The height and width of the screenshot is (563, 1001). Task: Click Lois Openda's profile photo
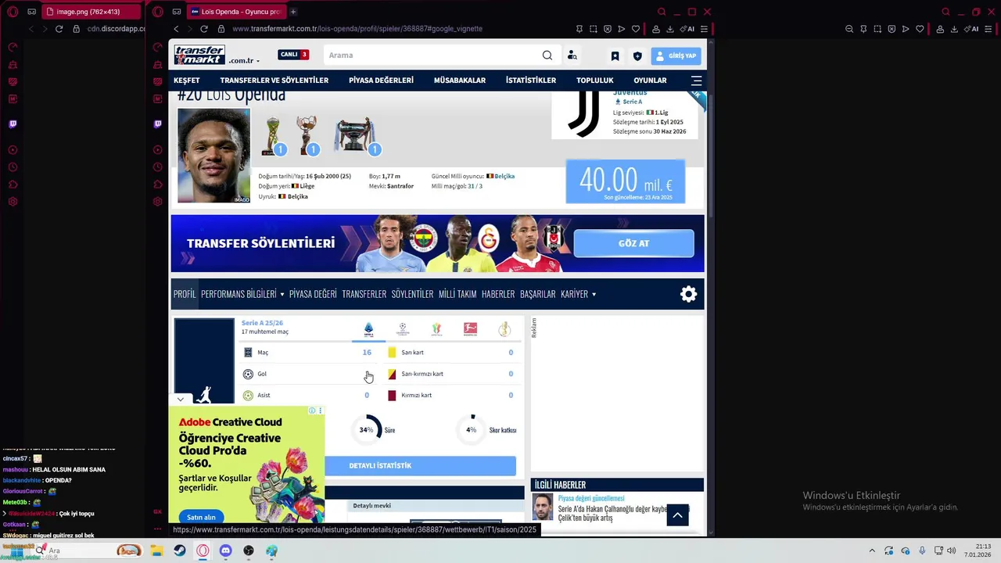[213, 156]
